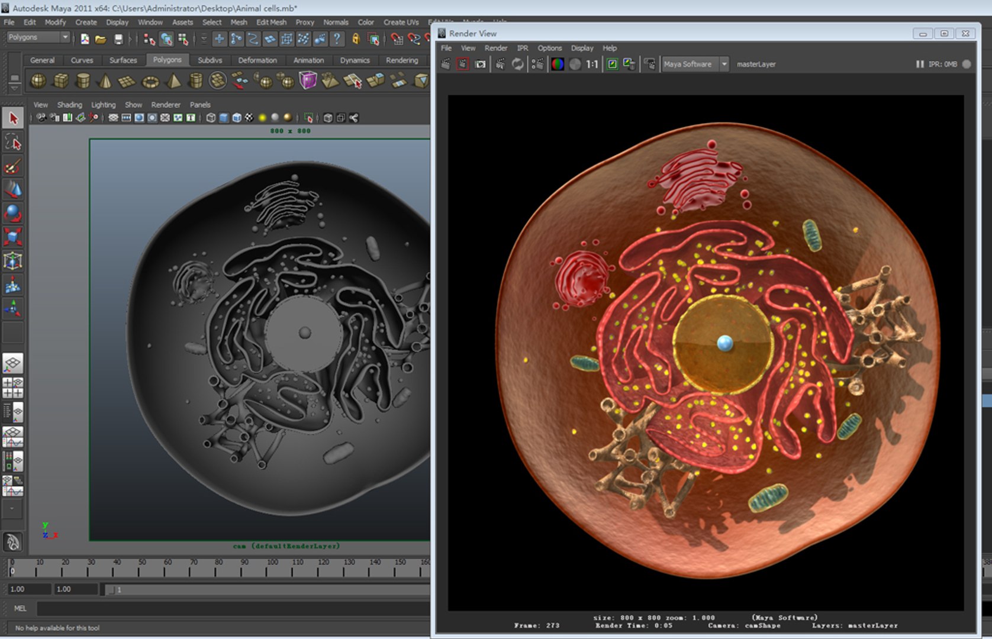
Task: Toggle the lock selection padlock icon
Action: [356, 39]
